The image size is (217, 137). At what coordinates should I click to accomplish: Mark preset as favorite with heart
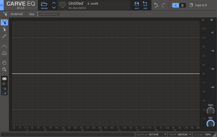click(63, 5)
